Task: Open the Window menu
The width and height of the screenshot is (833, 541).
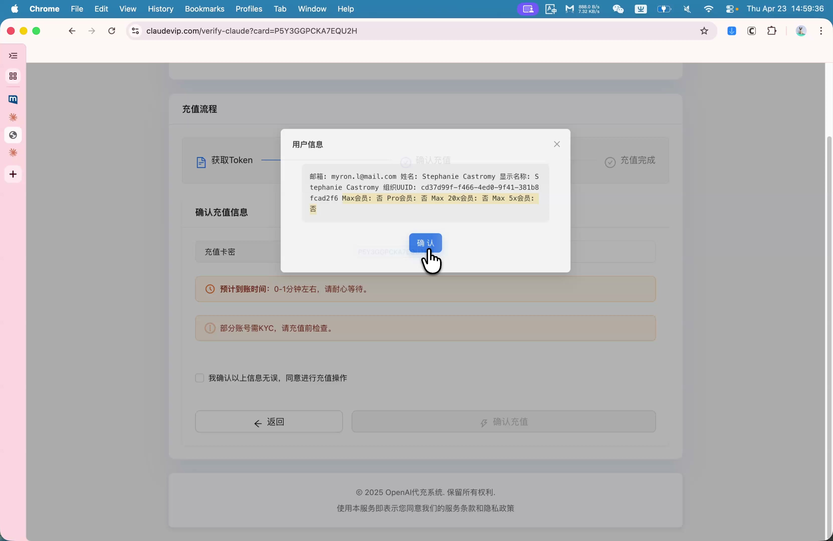Action: 312,9
